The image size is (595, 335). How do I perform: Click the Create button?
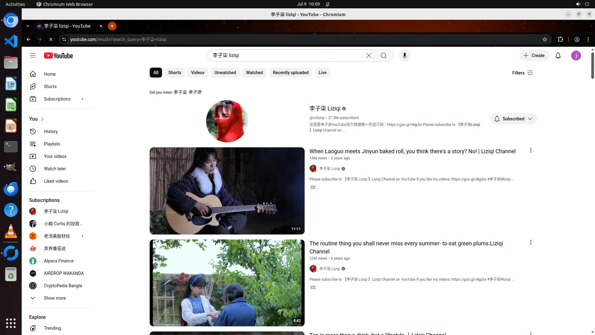(534, 56)
